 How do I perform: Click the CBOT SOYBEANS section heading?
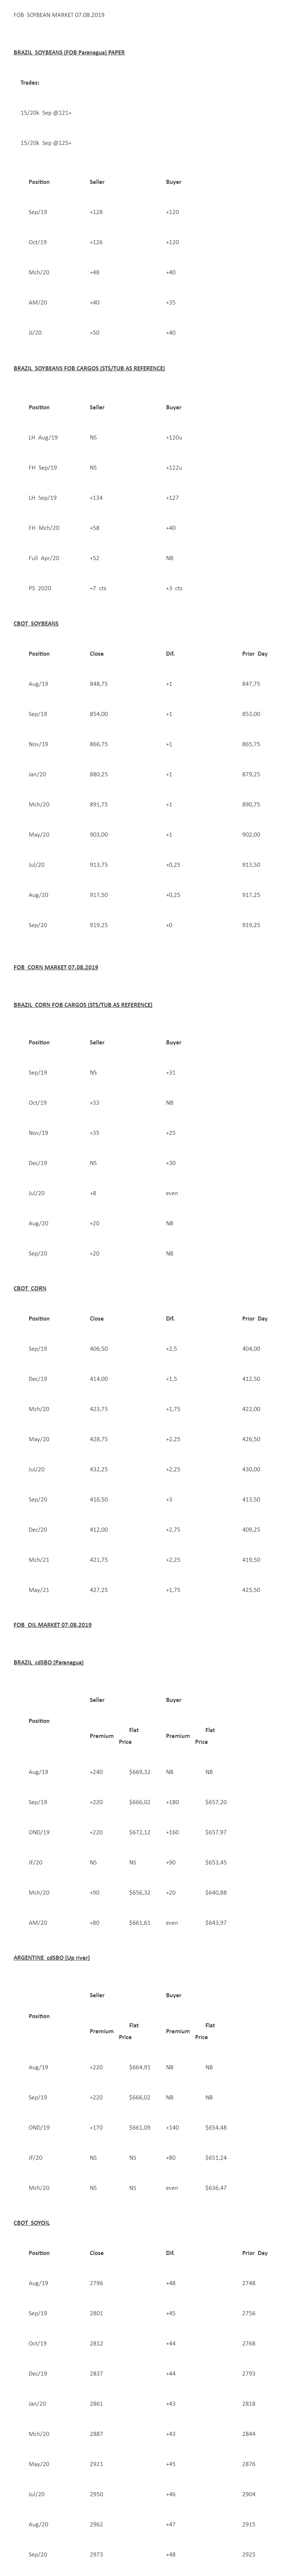[36, 623]
